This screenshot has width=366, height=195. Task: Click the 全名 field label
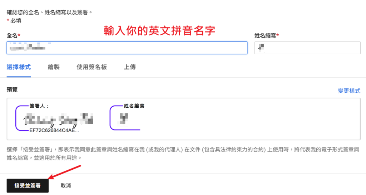[13, 36]
